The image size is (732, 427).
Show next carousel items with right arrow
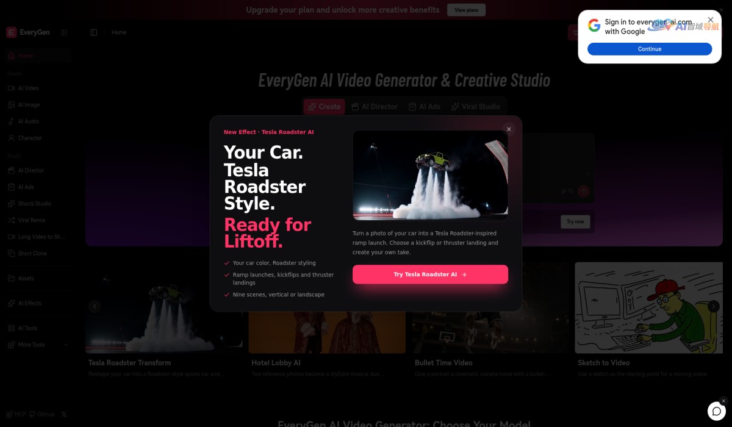click(714, 306)
